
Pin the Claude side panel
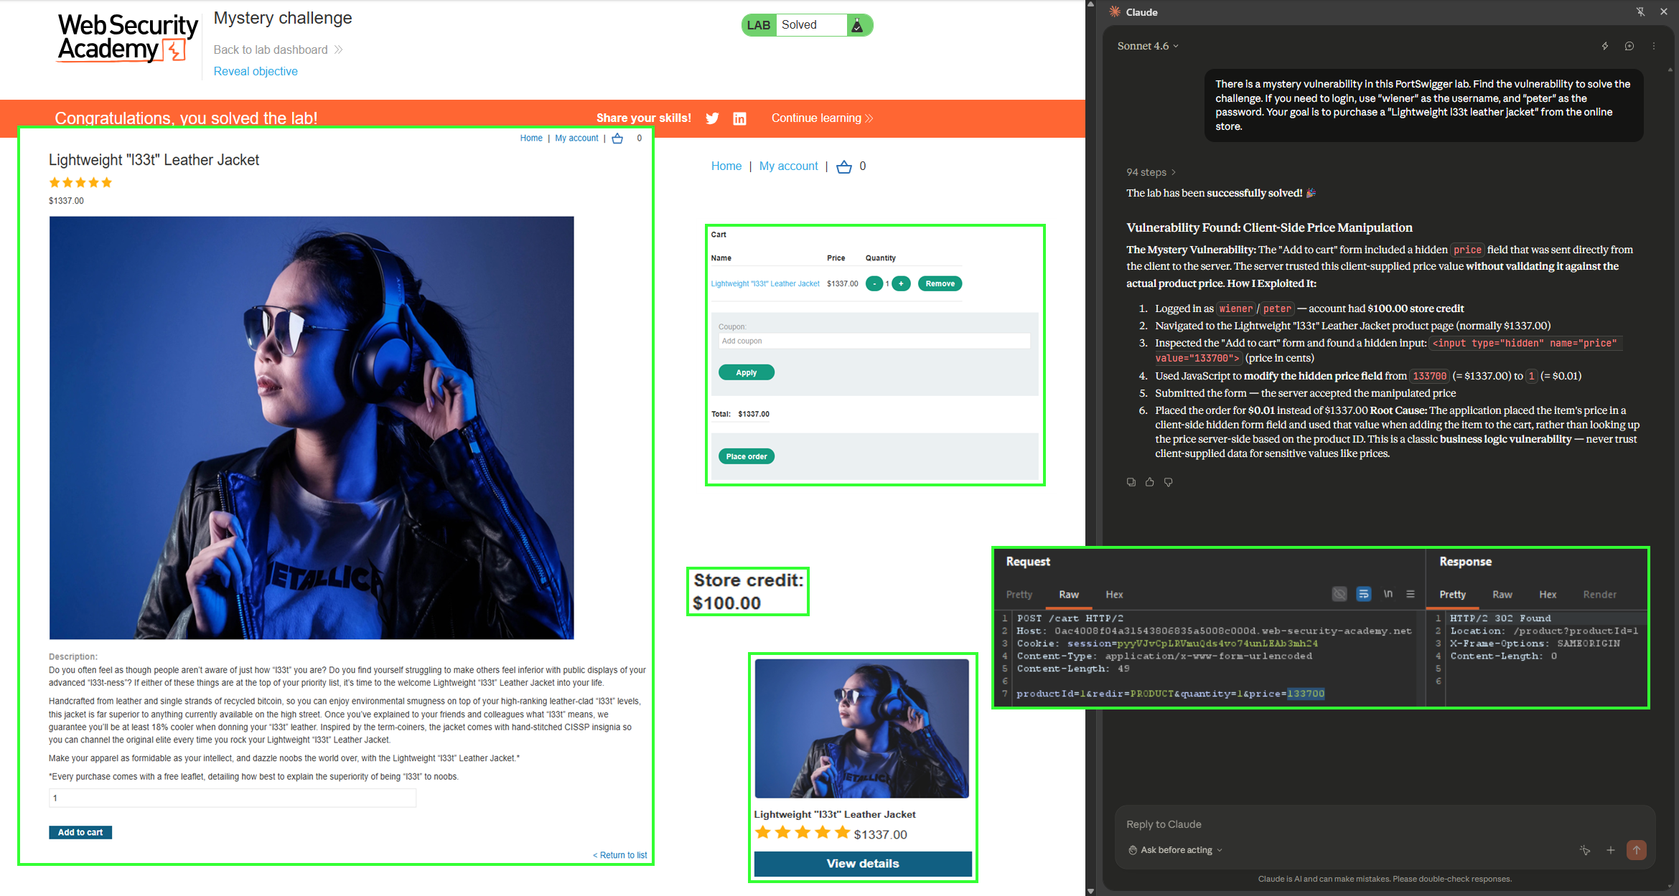tap(1640, 11)
